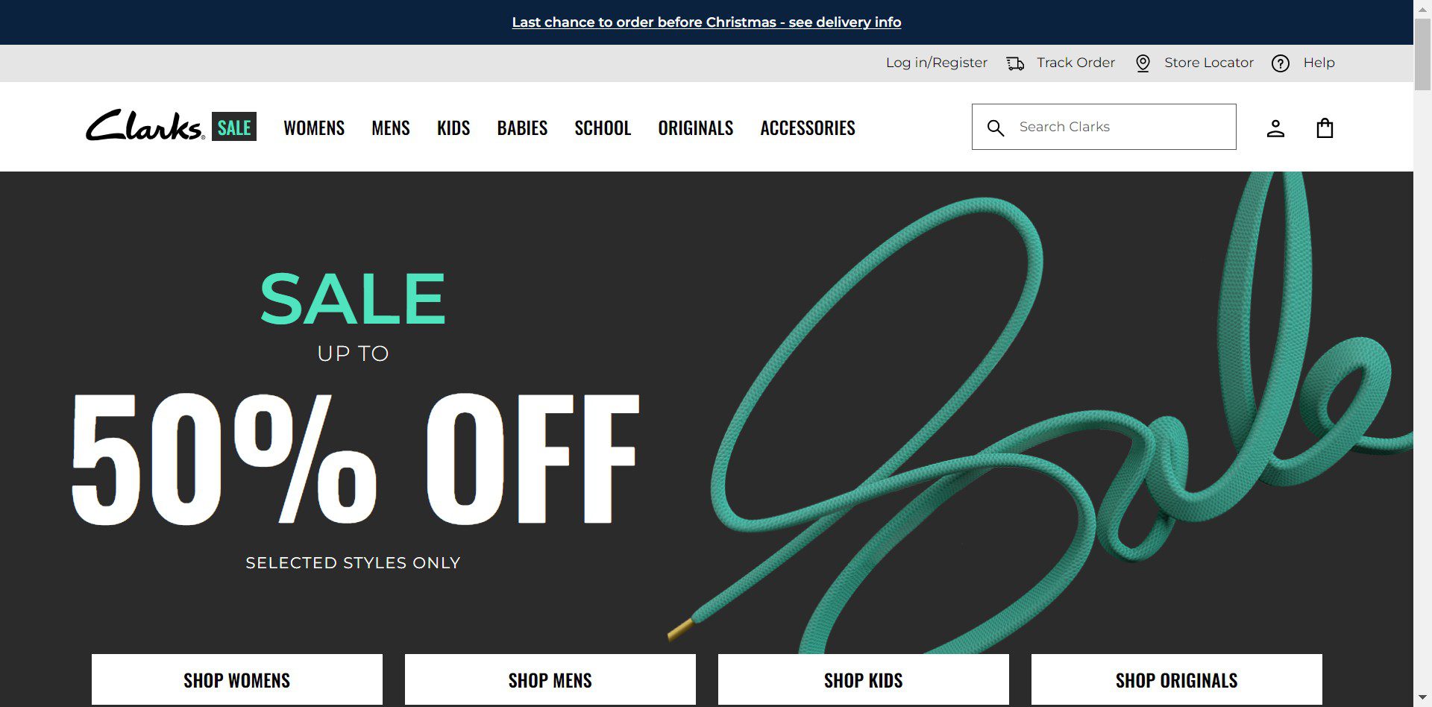Click the search magnifier icon
The image size is (1432, 707).
(996, 128)
